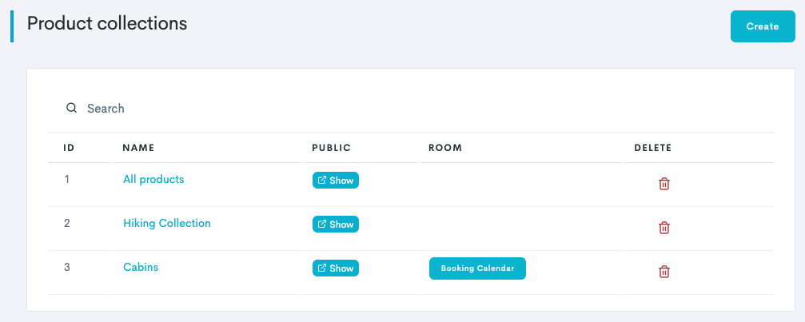Click the magnifying glass search icon
Viewport: 805px width, 322px height.
pyautogui.click(x=71, y=108)
